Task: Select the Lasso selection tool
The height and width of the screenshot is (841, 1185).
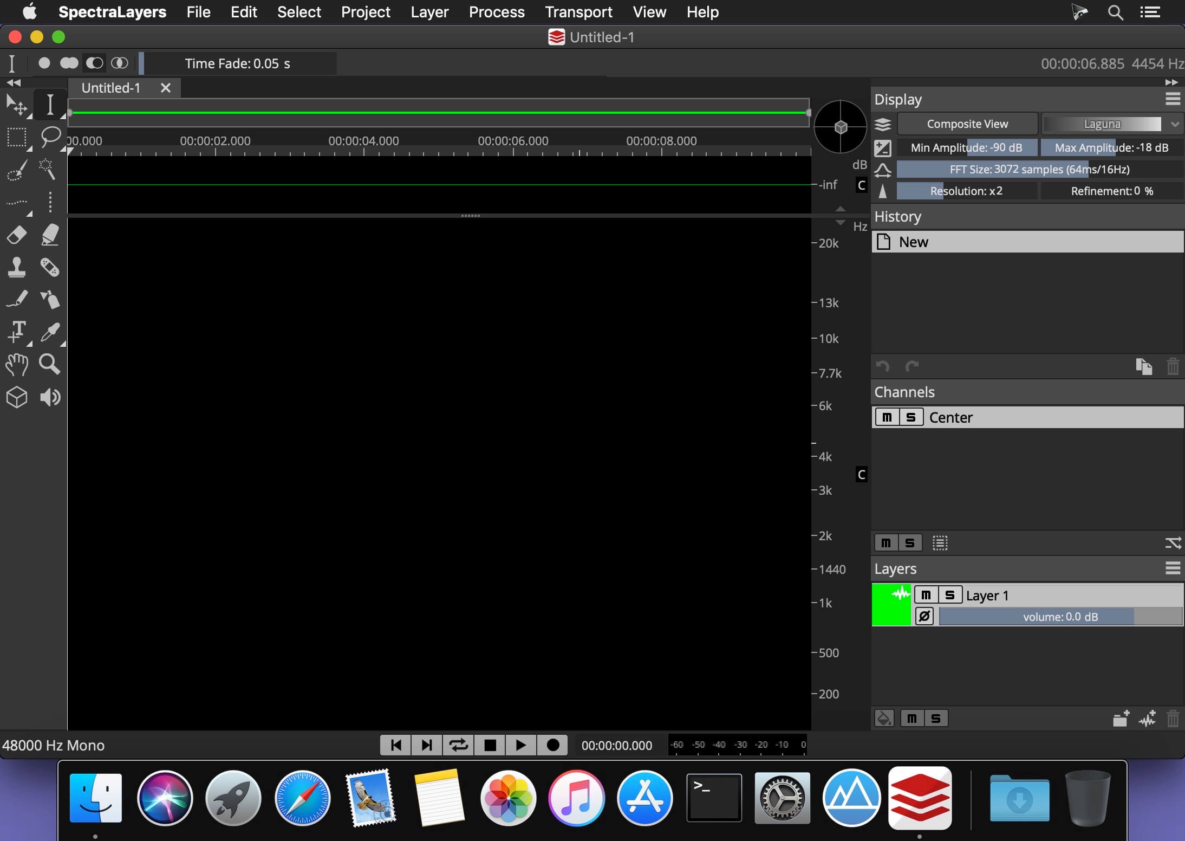Action: tap(50, 137)
